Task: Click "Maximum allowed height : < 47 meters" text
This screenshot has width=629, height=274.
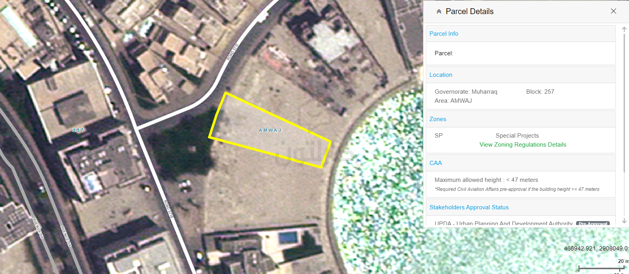Action: coord(486,180)
